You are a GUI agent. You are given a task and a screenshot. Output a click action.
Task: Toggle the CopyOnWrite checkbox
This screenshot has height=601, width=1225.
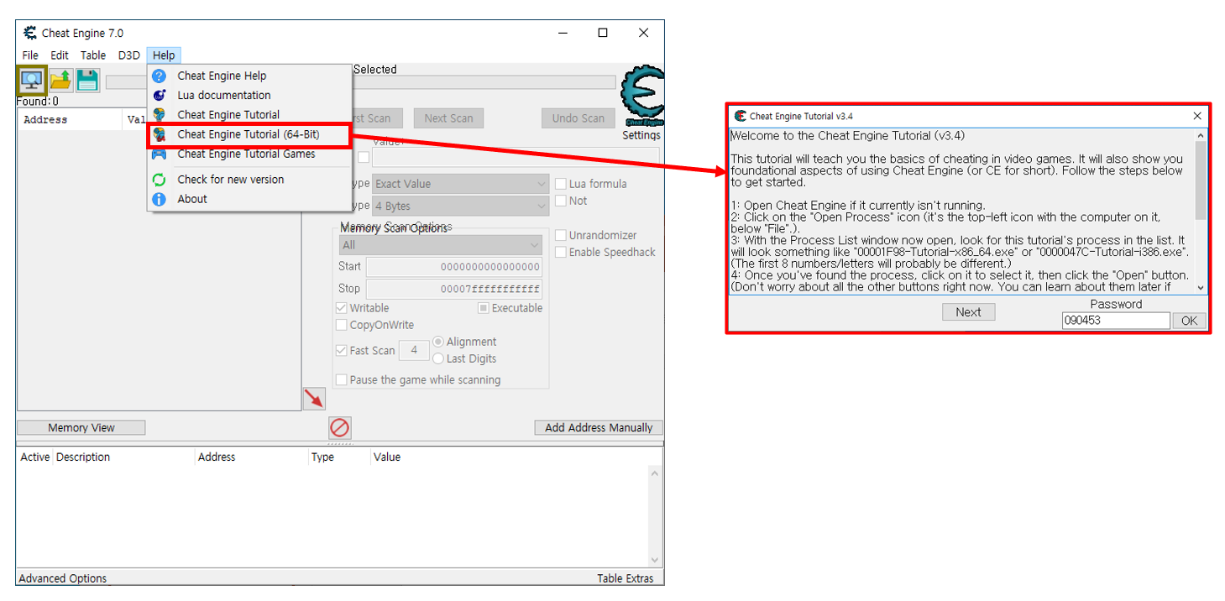tap(342, 325)
